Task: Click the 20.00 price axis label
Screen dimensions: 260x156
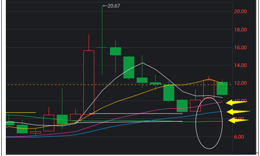Action: 240,12
